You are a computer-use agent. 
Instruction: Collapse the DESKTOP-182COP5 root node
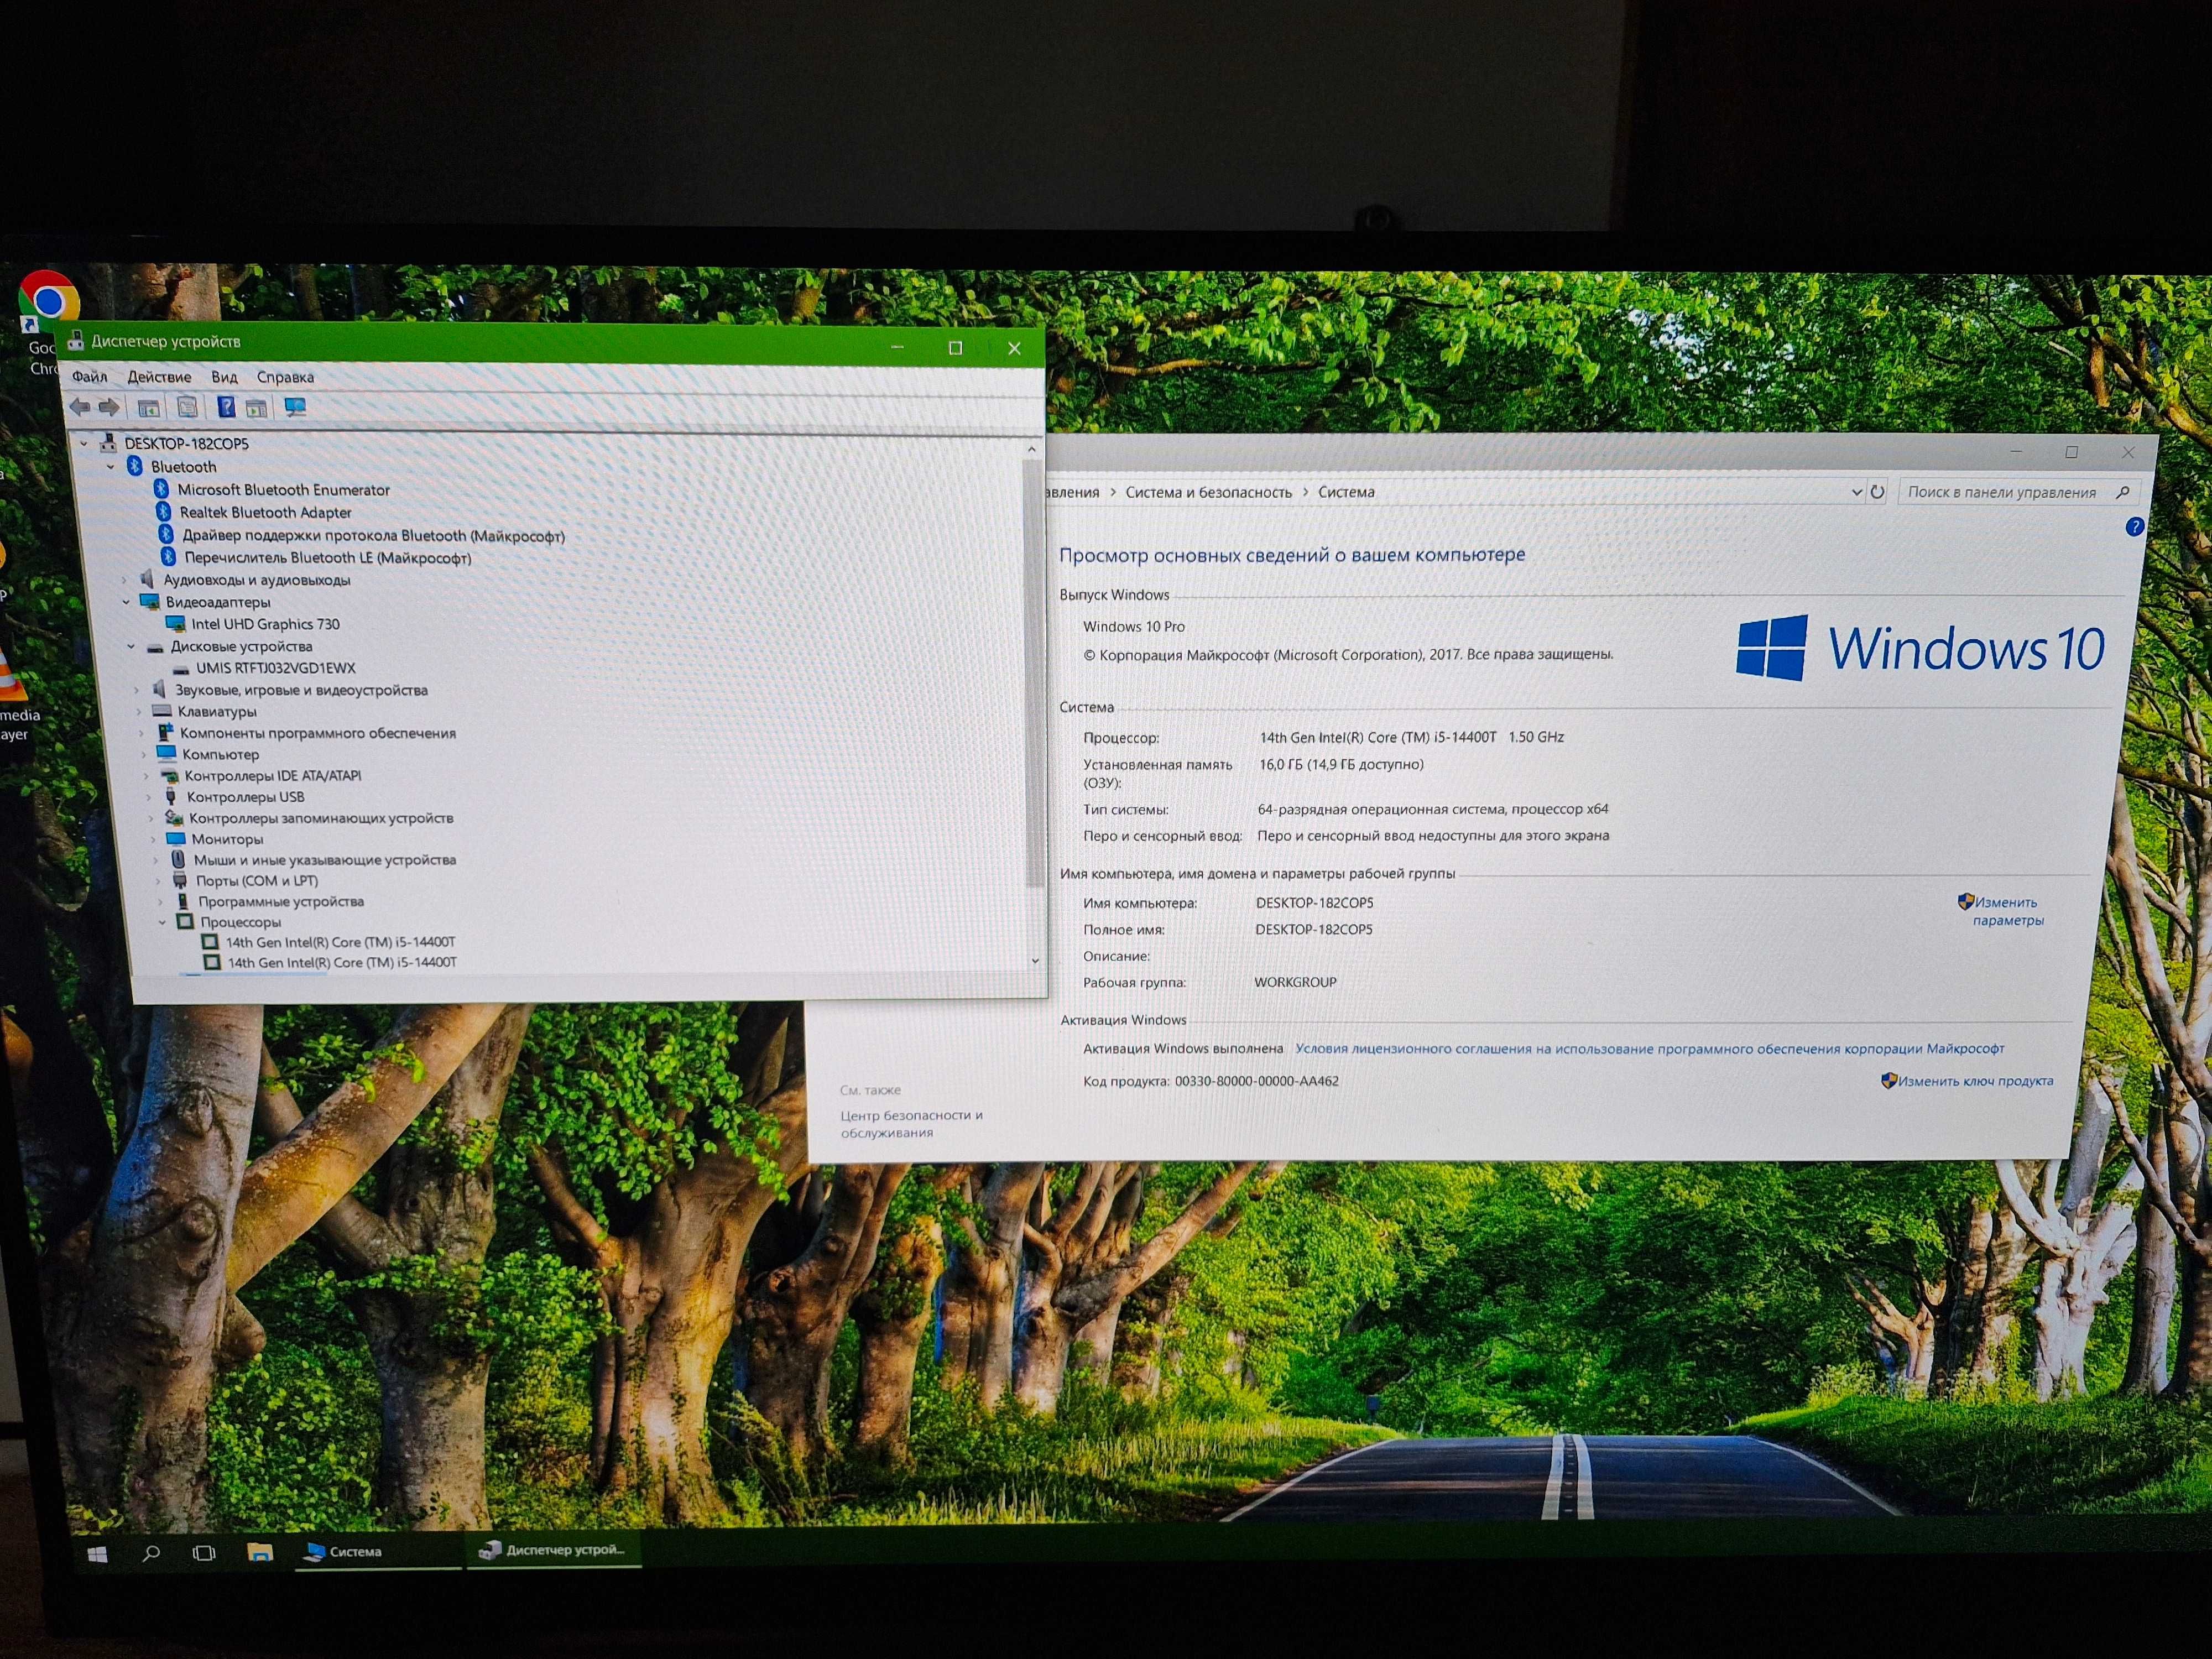coord(84,443)
